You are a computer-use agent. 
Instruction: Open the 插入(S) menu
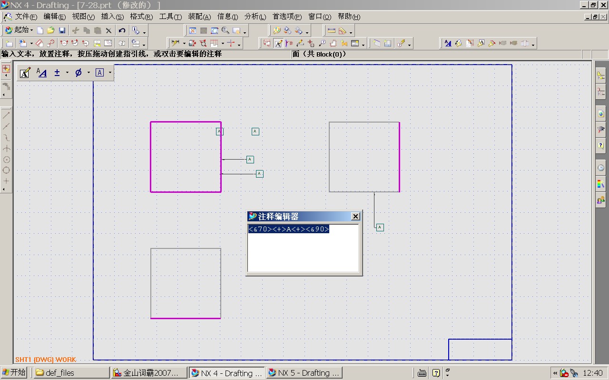point(112,17)
